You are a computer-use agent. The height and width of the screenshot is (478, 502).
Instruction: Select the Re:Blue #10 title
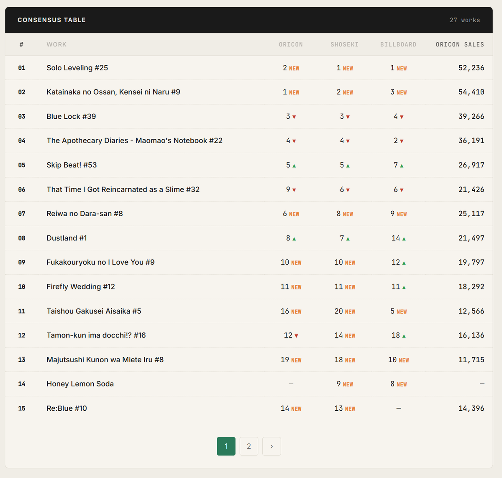click(67, 408)
